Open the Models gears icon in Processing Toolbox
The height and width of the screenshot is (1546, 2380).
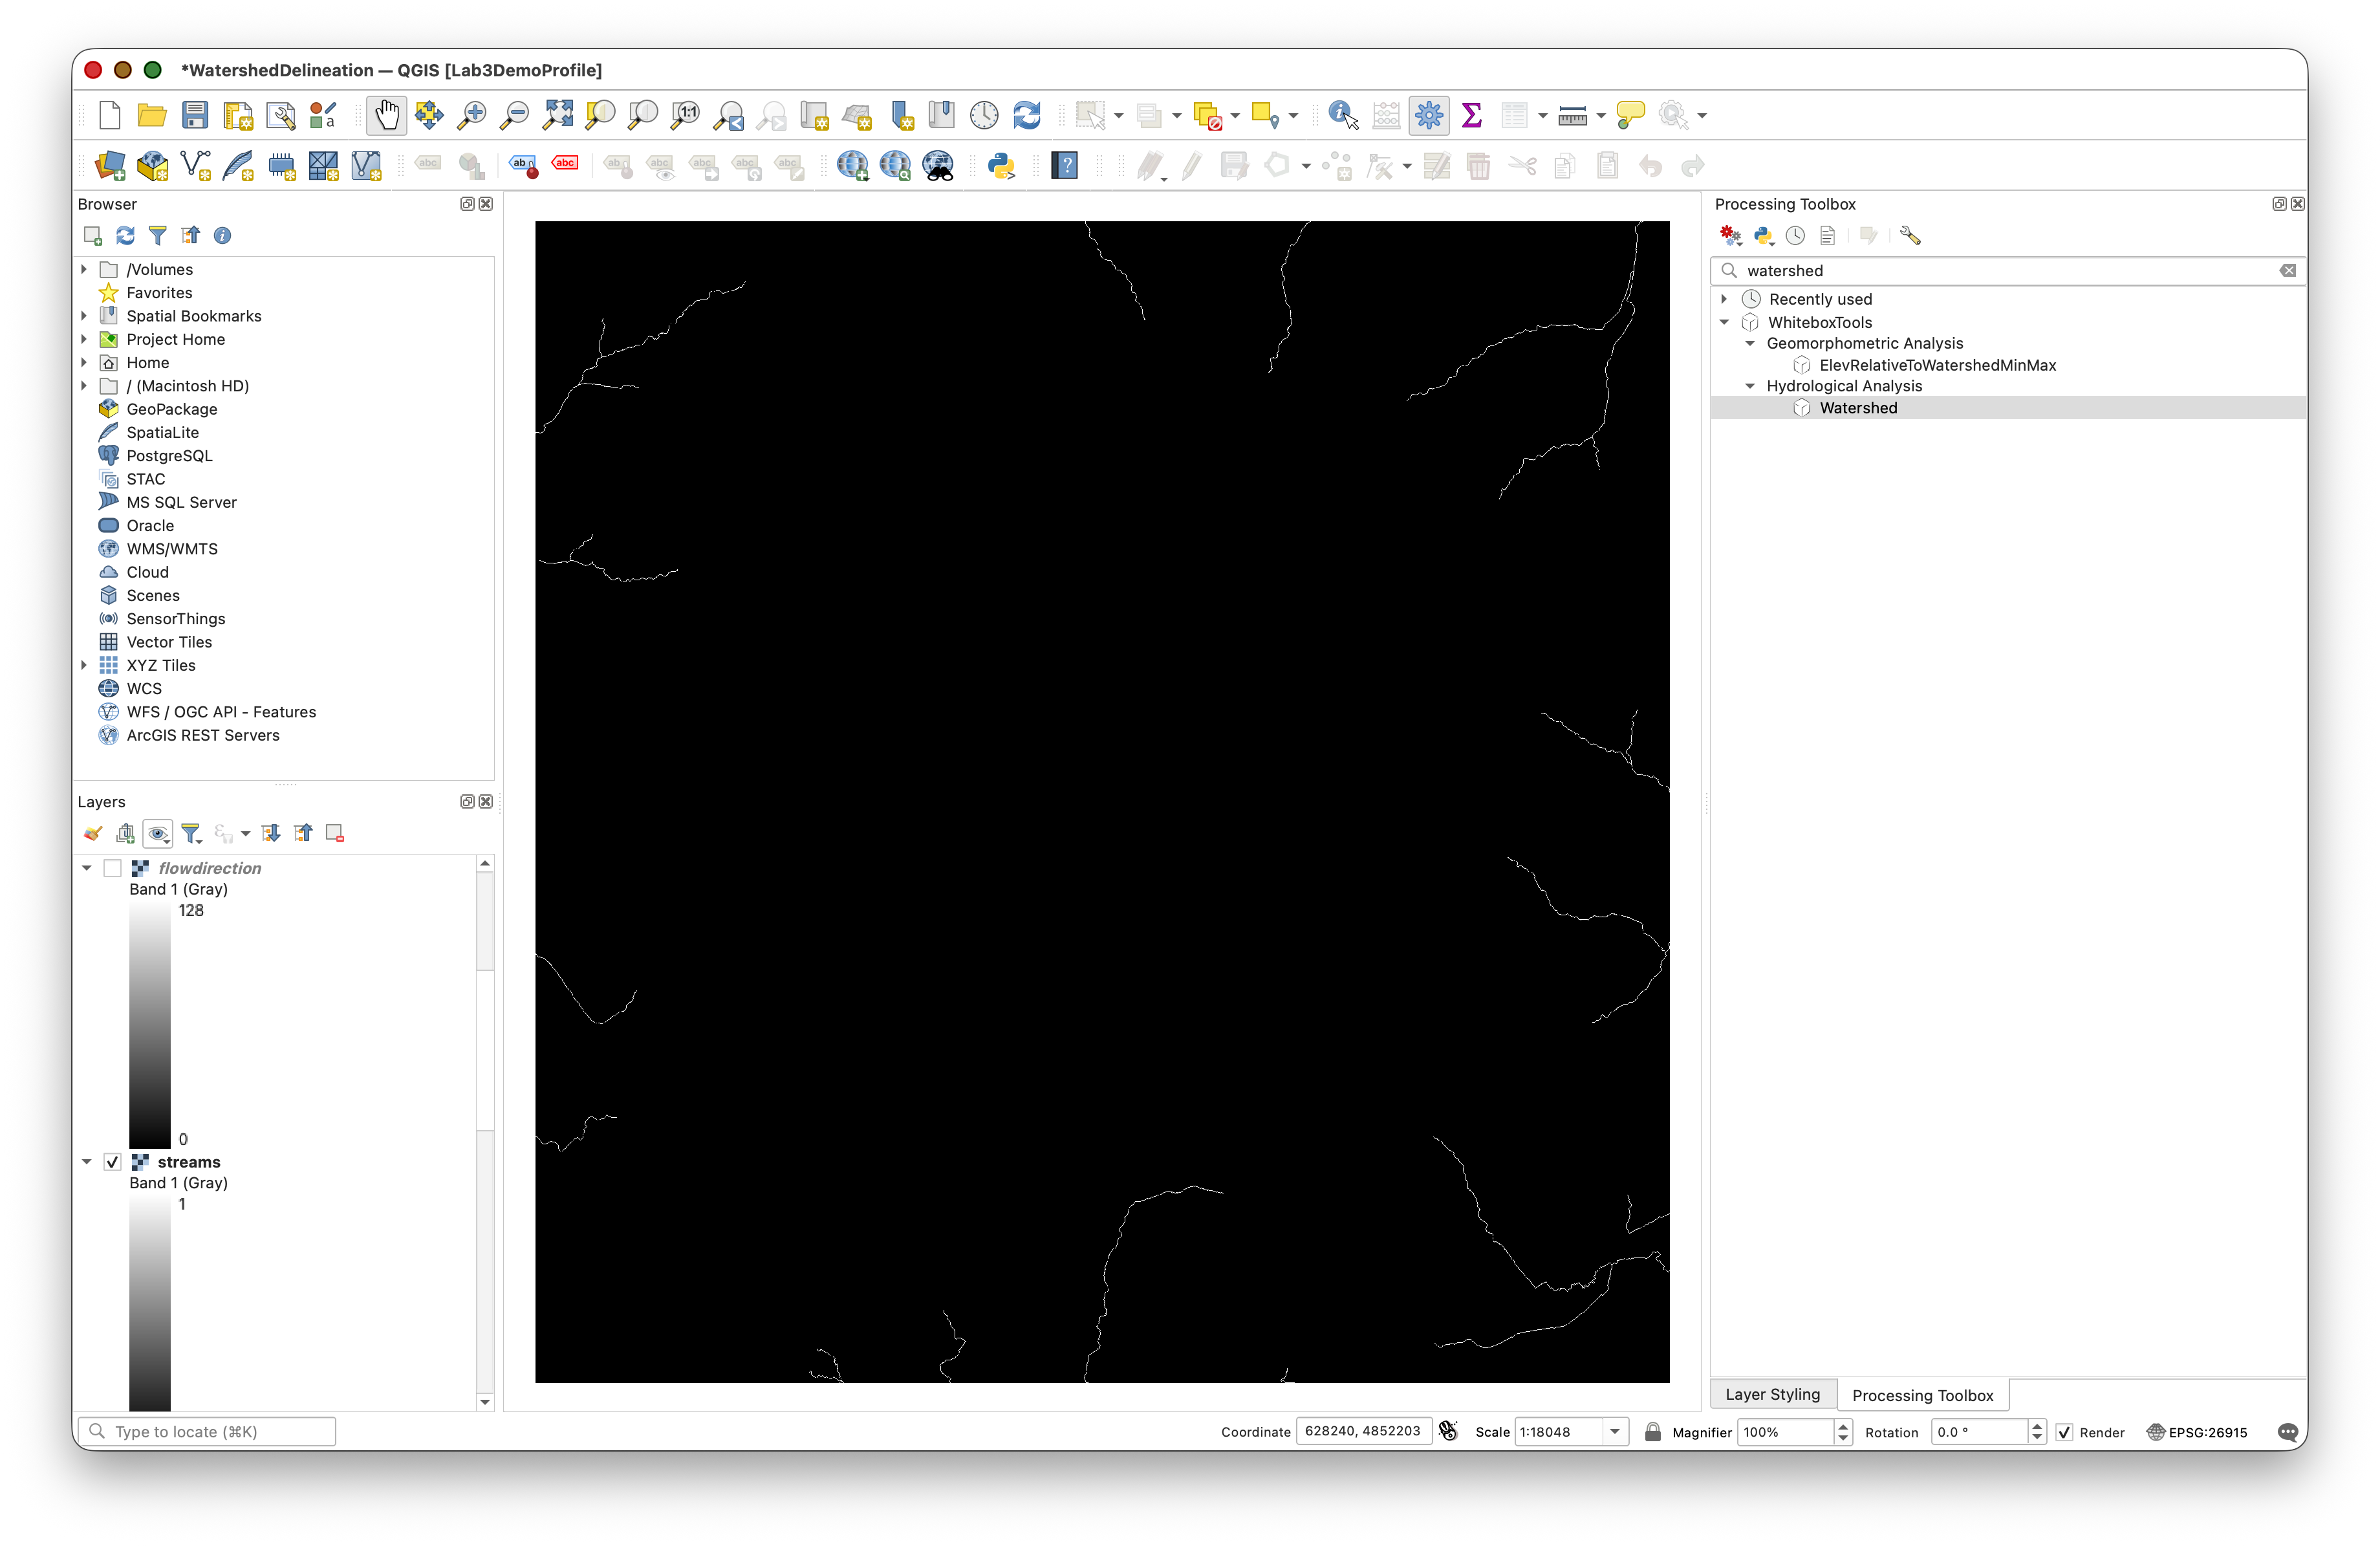[1730, 236]
